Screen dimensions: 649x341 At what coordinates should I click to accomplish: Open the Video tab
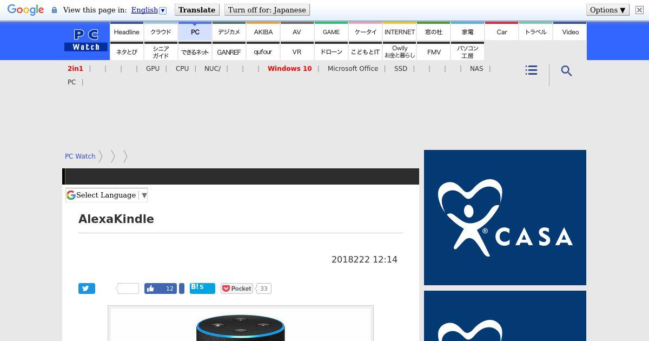(570, 31)
